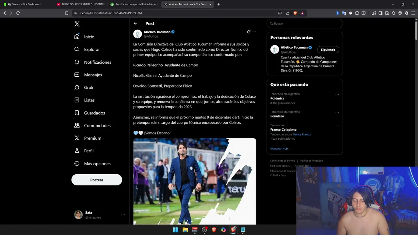Viewport: 418px width, 235px height.
Task: Click the Buscar search field
Action: click(305, 23)
